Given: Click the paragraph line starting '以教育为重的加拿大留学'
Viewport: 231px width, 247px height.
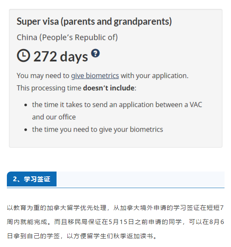Looking at the screenshot, I should click(115, 208).
